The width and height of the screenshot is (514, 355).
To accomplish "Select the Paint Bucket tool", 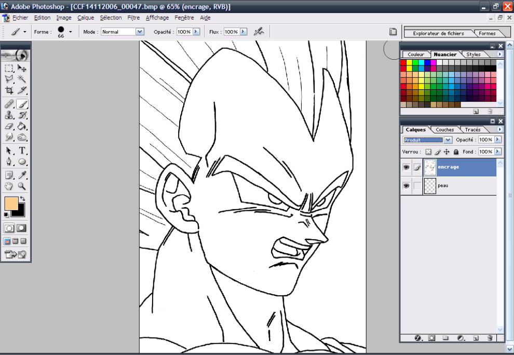I will [x=22, y=126].
